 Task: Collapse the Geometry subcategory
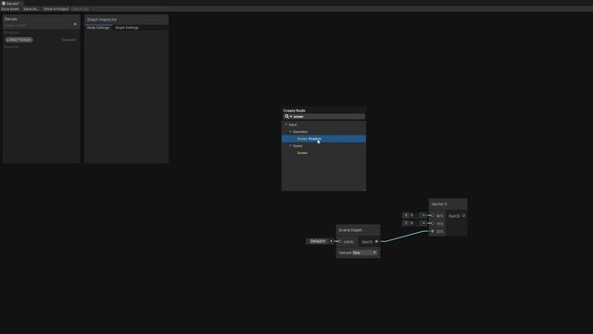(x=290, y=132)
